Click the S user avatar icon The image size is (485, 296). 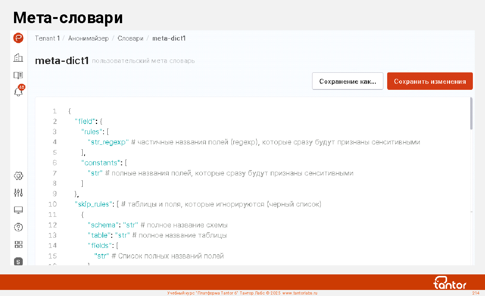(18, 261)
